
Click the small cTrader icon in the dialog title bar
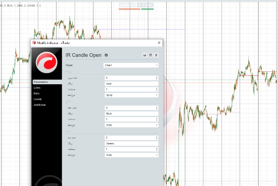[34, 43]
